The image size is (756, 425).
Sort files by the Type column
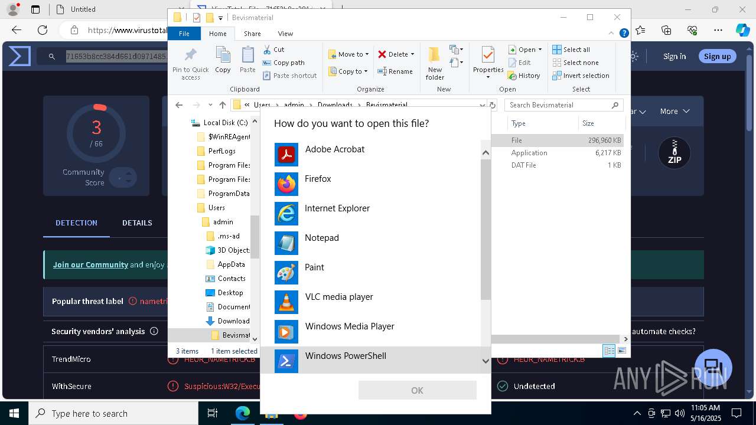click(x=542, y=123)
